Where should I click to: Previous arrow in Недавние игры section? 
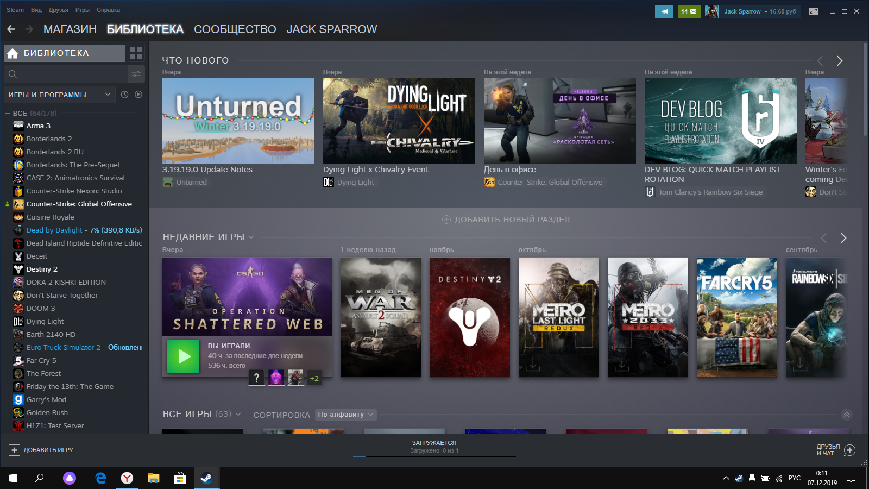pos(824,238)
